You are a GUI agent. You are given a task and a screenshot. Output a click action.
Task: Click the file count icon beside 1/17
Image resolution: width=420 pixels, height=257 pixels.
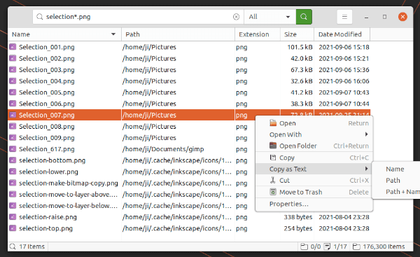coord(328,246)
